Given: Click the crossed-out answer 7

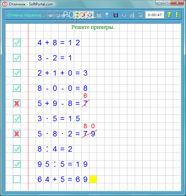Looking at the screenshot, I should point(85,103).
